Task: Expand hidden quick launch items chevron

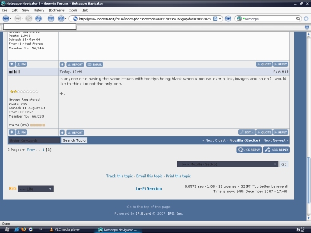Action: click(x=41, y=229)
